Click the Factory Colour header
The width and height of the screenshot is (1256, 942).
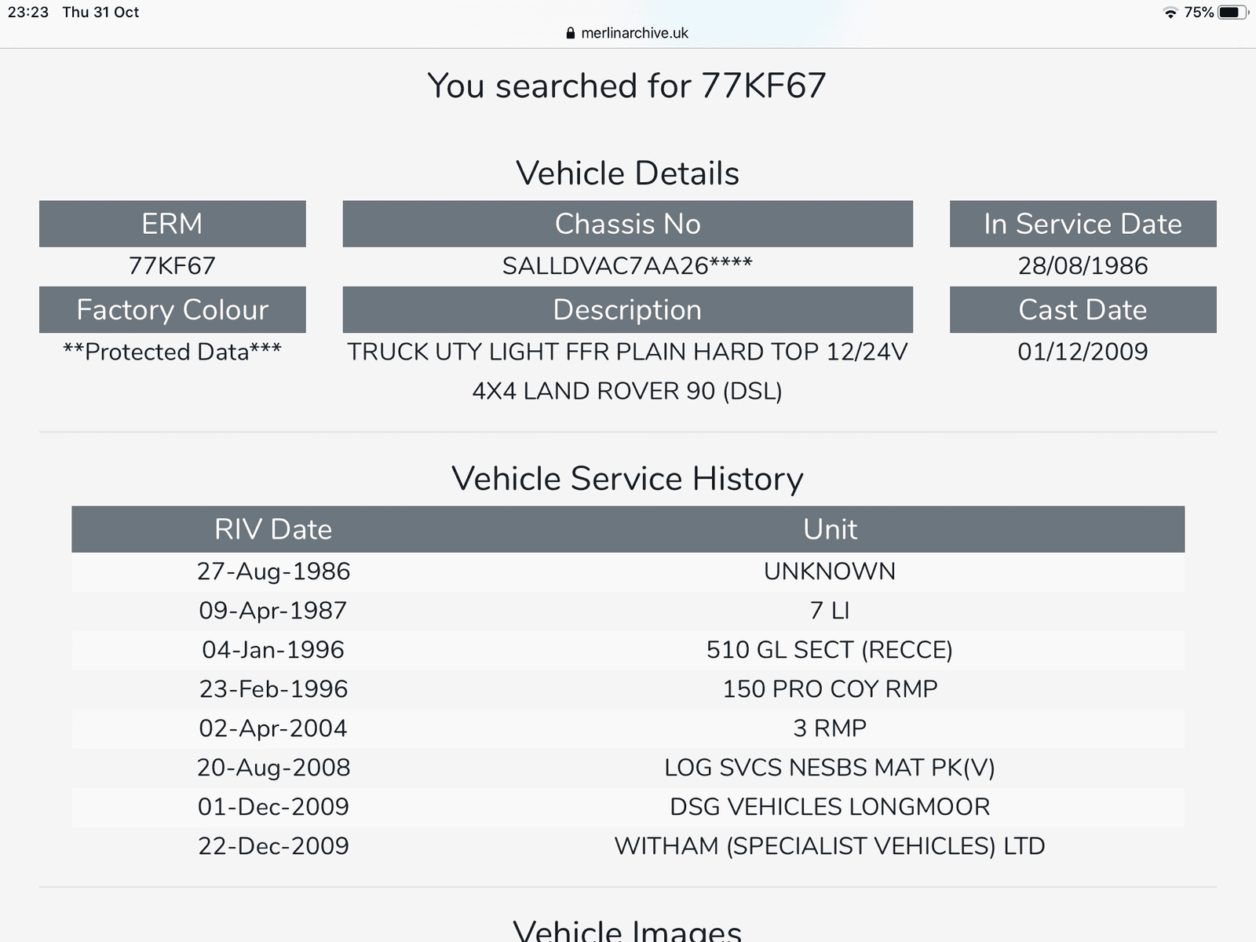pos(172,309)
